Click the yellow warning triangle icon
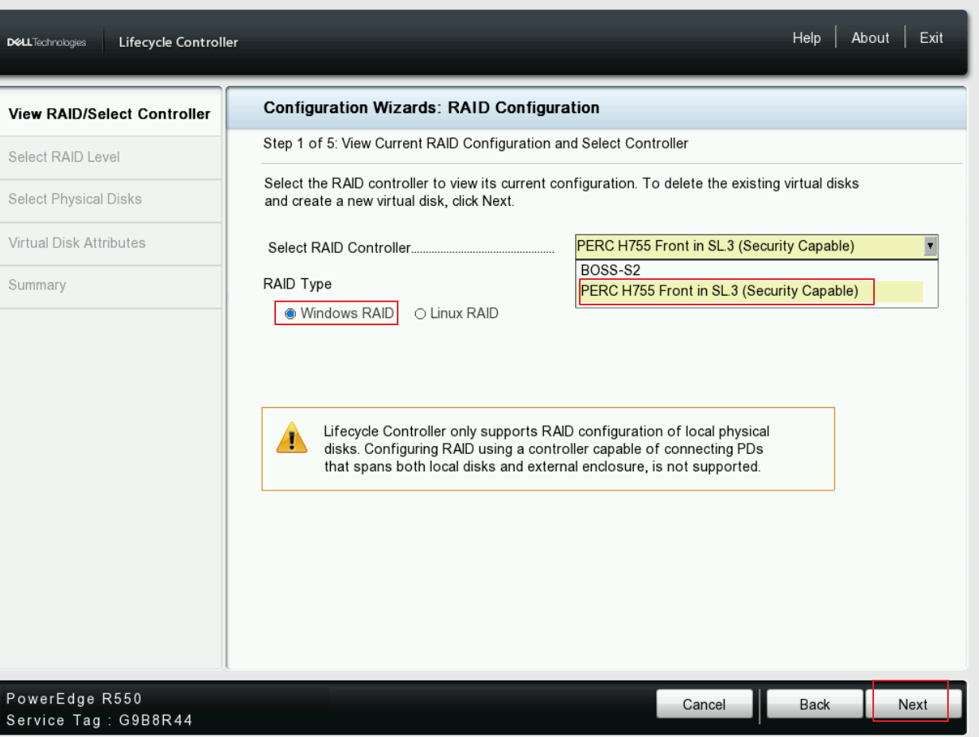The image size is (979, 737). click(292, 438)
